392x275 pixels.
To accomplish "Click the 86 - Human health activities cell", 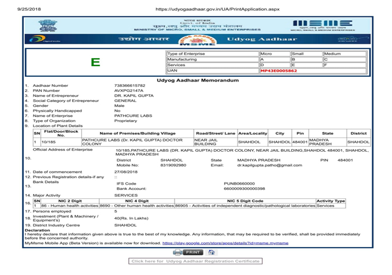I will pyautogui.click(x=70, y=206).
